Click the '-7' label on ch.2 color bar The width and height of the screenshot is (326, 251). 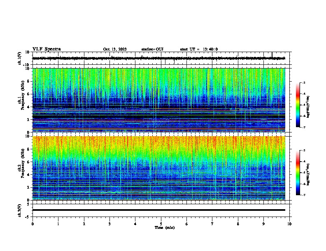(x=303, y=195)
